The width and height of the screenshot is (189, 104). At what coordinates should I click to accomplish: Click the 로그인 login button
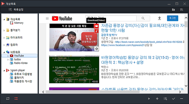[173, 18]
